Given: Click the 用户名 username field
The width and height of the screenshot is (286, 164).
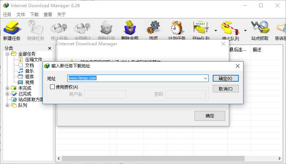Looking at the screenshot, I should 105,94.
